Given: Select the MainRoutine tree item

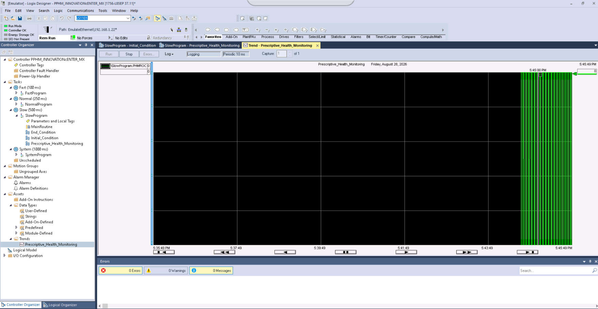Looking at the screenshot, I should click(x=42, y=127).
